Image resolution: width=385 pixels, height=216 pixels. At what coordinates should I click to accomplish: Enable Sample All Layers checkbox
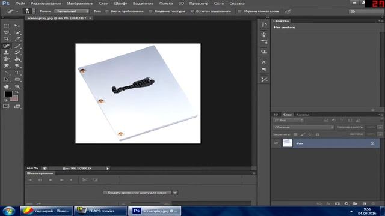pos(239,11)
